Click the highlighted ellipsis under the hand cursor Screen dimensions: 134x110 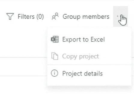pyautogui.click(x=120, y=17)
